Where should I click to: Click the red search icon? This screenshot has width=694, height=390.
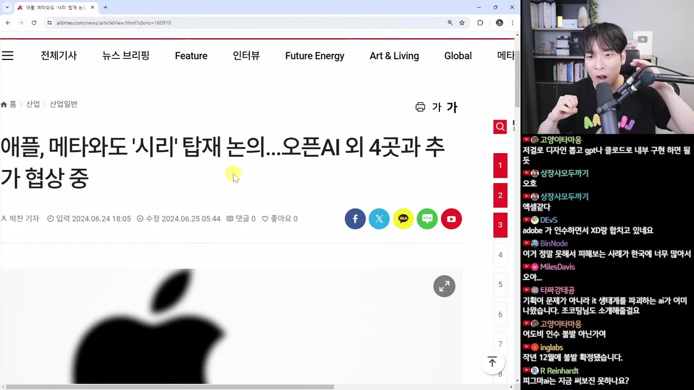500,126
